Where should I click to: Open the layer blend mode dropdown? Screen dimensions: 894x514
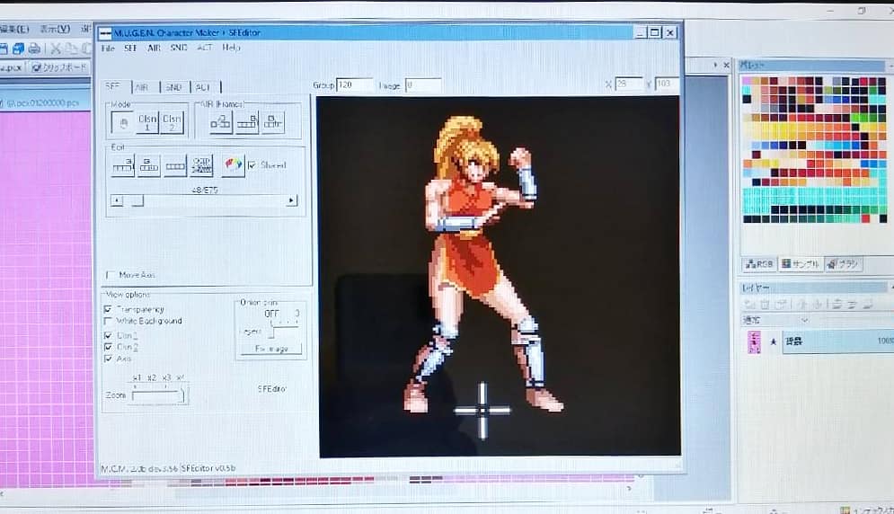click(x=775, y=320)
